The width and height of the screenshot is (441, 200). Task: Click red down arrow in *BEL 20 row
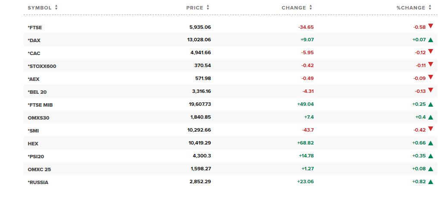click(x=430, y=90)
